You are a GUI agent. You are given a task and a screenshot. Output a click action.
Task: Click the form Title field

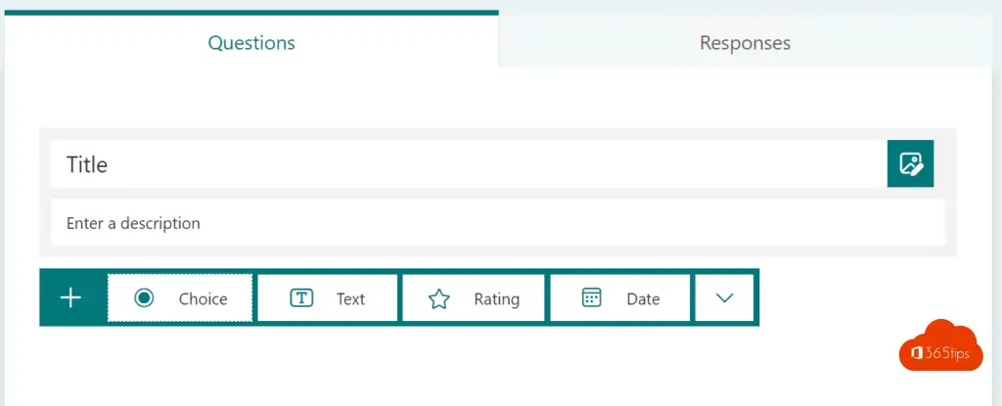point(469,164)
